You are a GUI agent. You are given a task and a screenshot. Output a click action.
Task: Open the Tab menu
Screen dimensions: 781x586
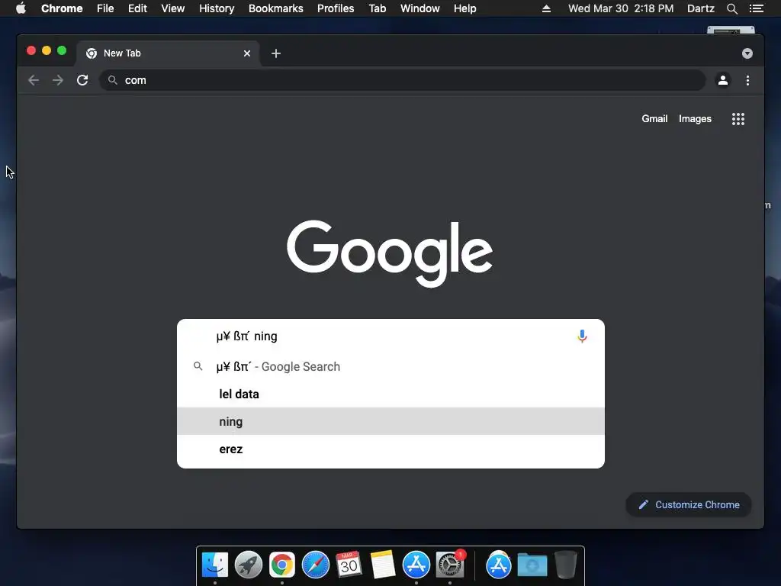(377, 8)
